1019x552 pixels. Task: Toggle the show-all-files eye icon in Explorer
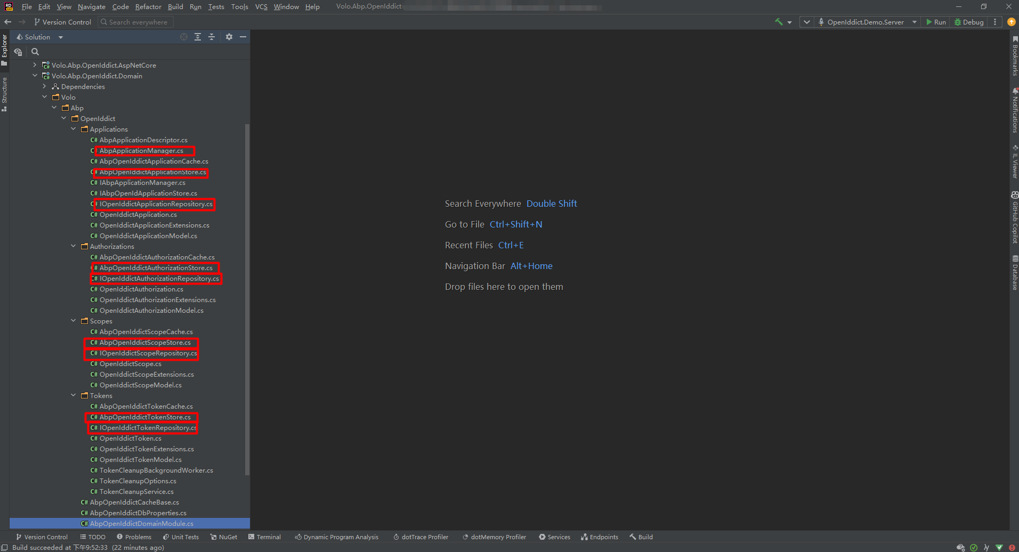coord(18,52)
